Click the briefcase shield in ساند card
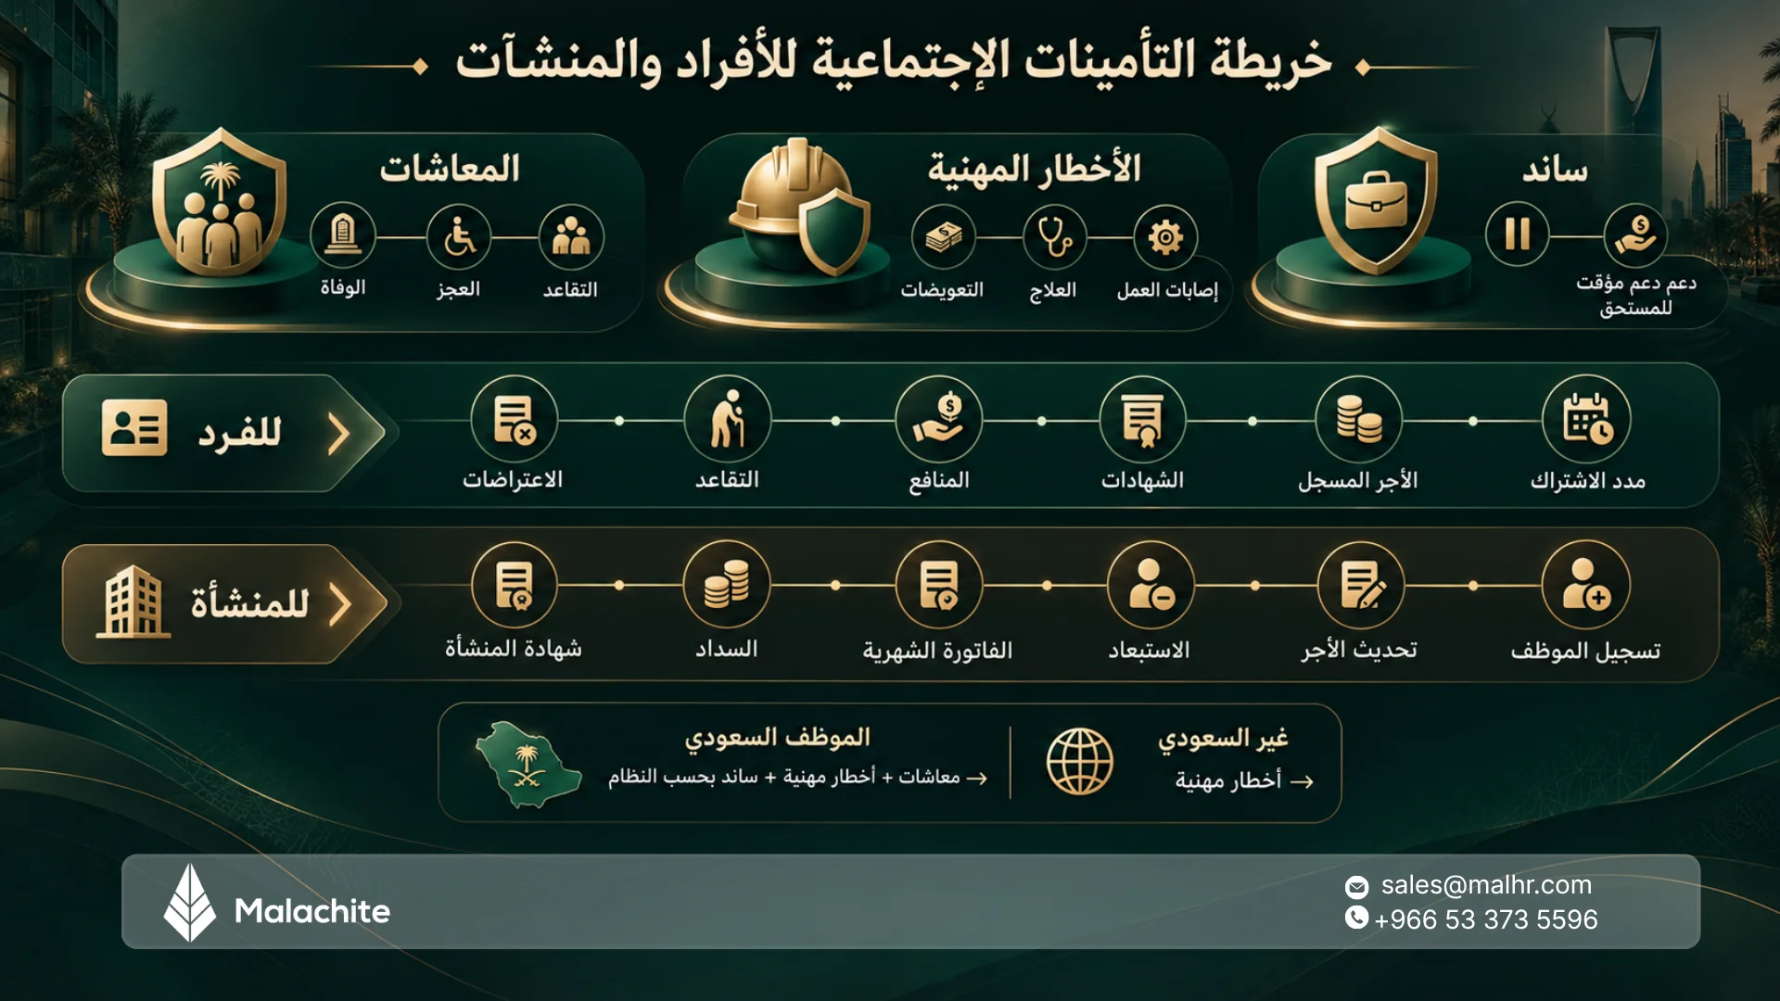Screen dimensions: 1780x1001 (1376, 200)
